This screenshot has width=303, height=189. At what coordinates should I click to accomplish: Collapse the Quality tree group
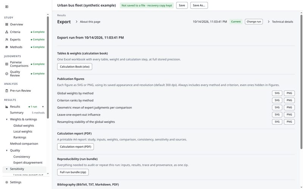[7, 150]
